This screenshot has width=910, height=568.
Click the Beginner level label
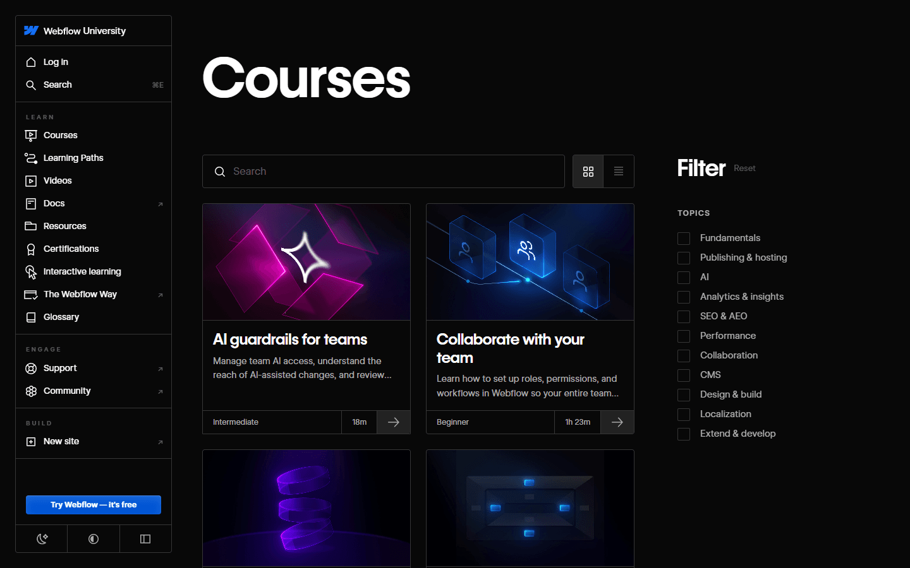click(452, 422)
